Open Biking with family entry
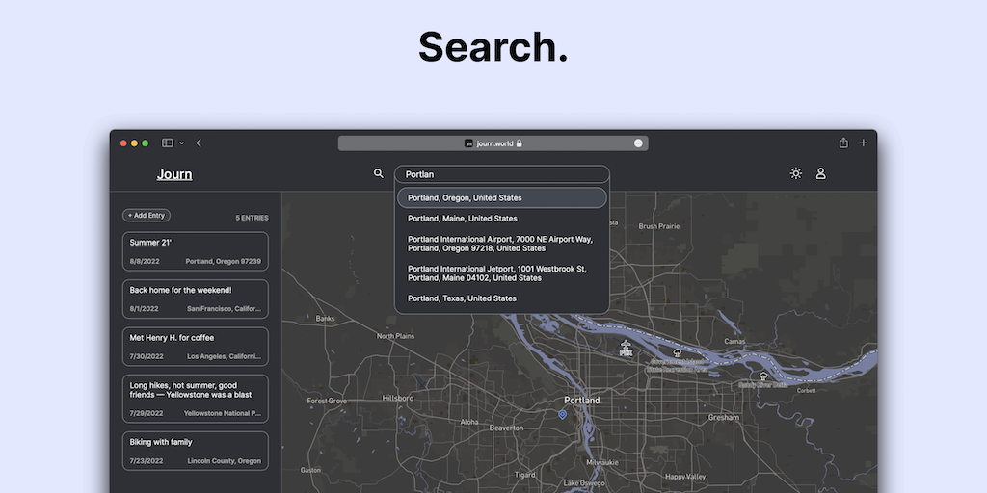Image resolution: width=987 pixels, height=493 pixels. [x=195, y=451]
